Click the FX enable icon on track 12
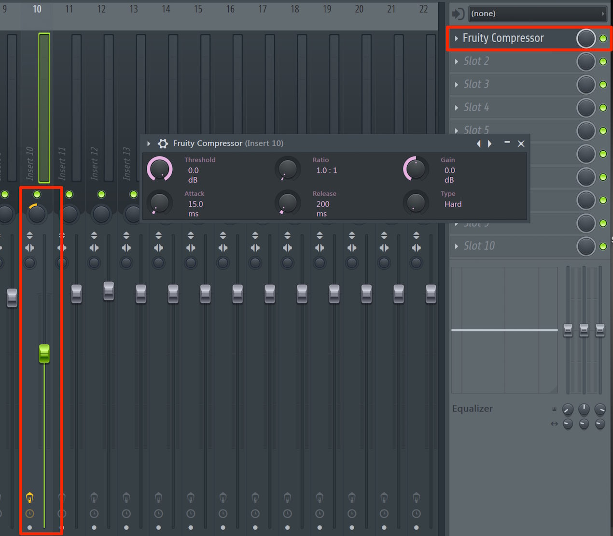 pos(94,497)
